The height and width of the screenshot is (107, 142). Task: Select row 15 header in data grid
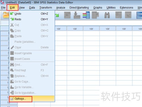(x=9, y=102)
